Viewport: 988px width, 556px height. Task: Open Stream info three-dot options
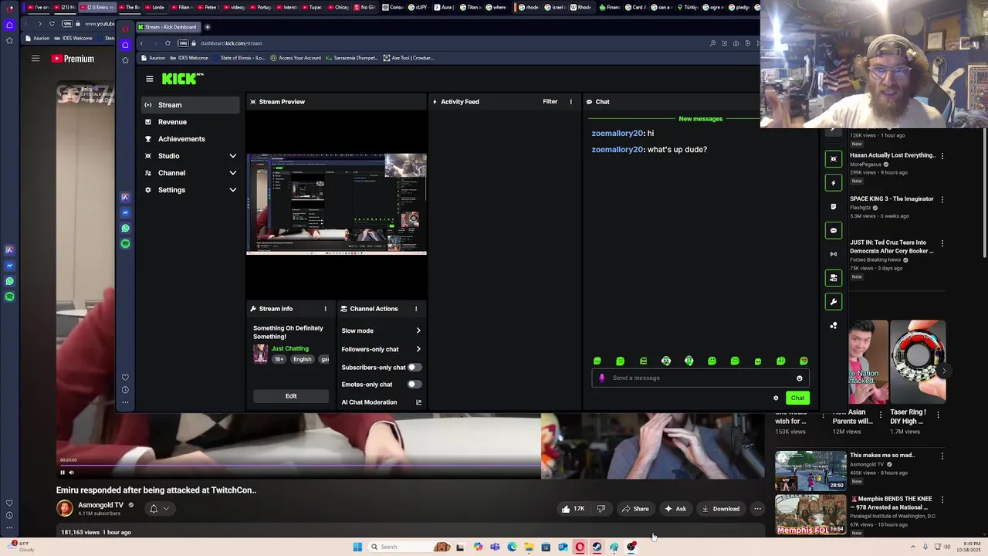point(325,309)
